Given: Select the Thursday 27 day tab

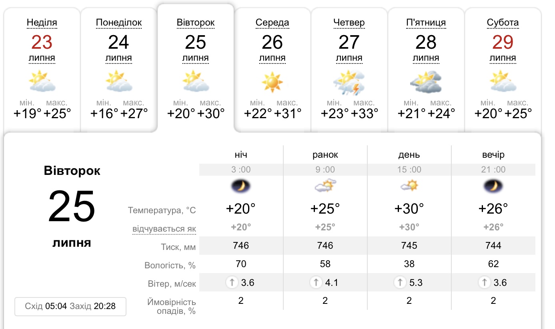Looking at the screenshot, I should 349,68.
